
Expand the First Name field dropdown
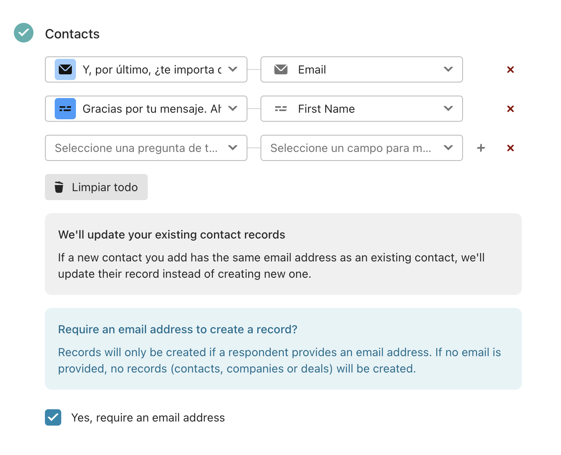point(362,109)
